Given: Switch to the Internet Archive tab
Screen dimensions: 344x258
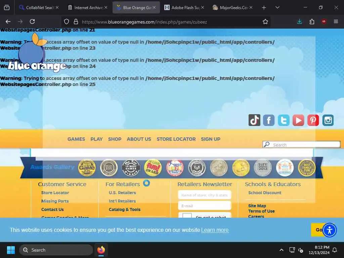Looking at the screenshot, I should tap(87, 7).
